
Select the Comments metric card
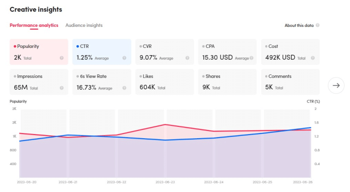pyautogui.click(x=290, y=82)
